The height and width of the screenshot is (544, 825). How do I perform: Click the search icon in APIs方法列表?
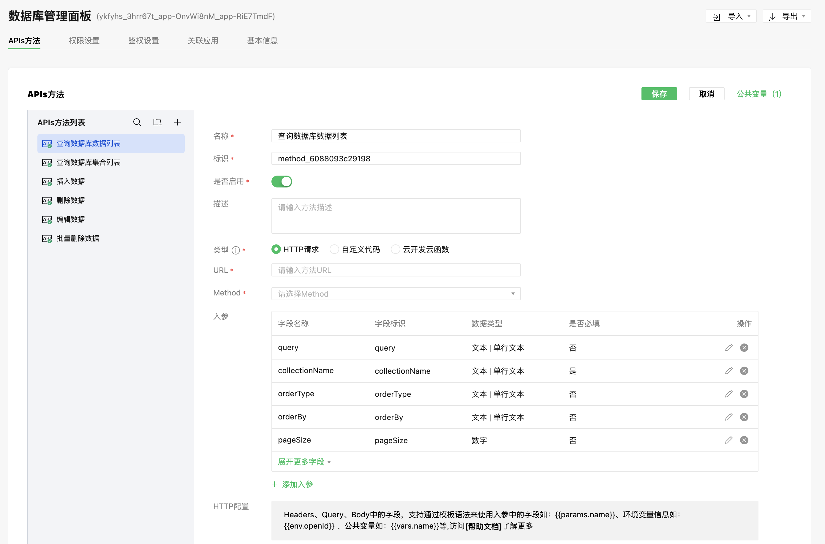point(137,122)
